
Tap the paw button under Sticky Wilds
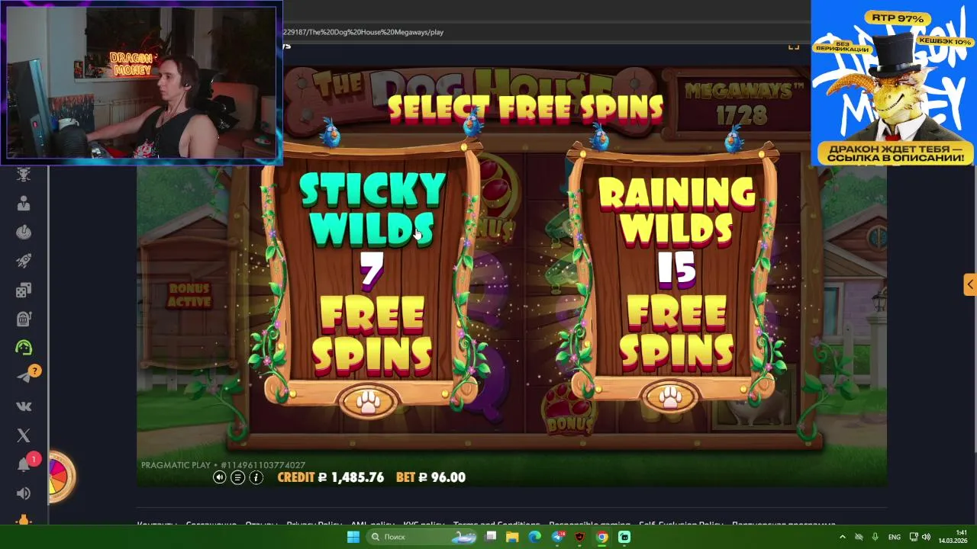pyautogui.click(x=369, y=402)
